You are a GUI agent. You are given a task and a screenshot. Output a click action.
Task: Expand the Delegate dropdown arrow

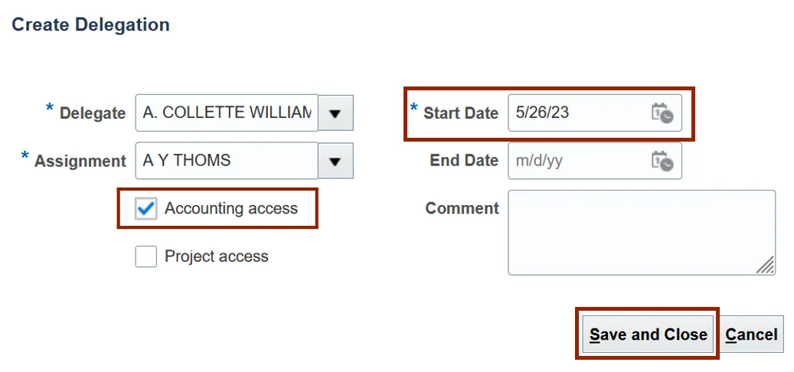[335, 113]
